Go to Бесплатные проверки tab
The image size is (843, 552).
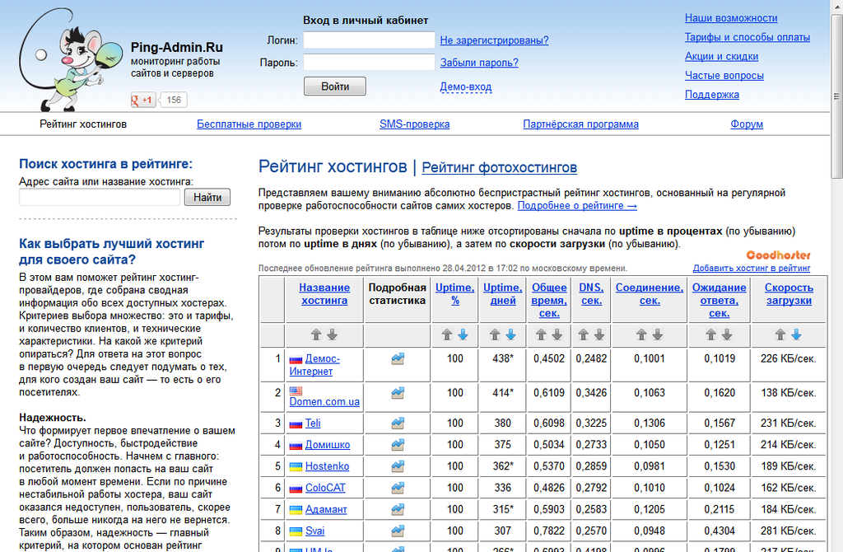[249, 124]
